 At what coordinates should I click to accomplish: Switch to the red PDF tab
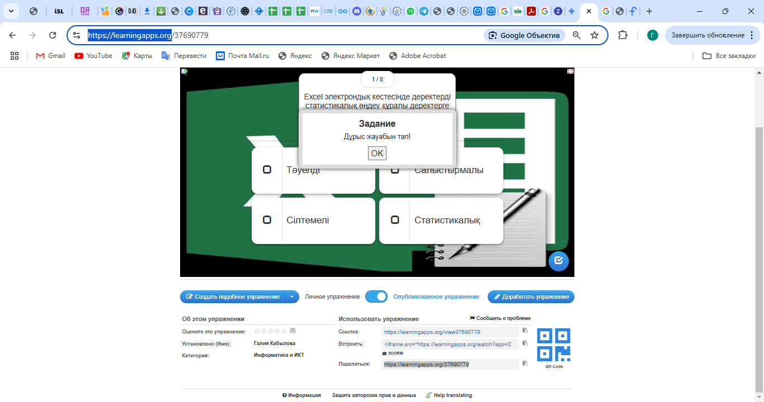point(531,11)
